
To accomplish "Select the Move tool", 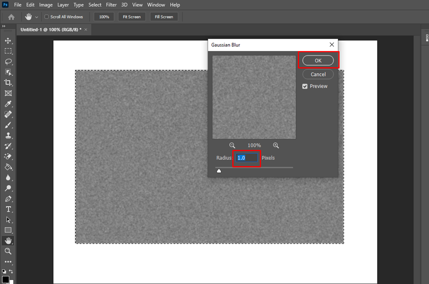I will (x=8, y=41).
